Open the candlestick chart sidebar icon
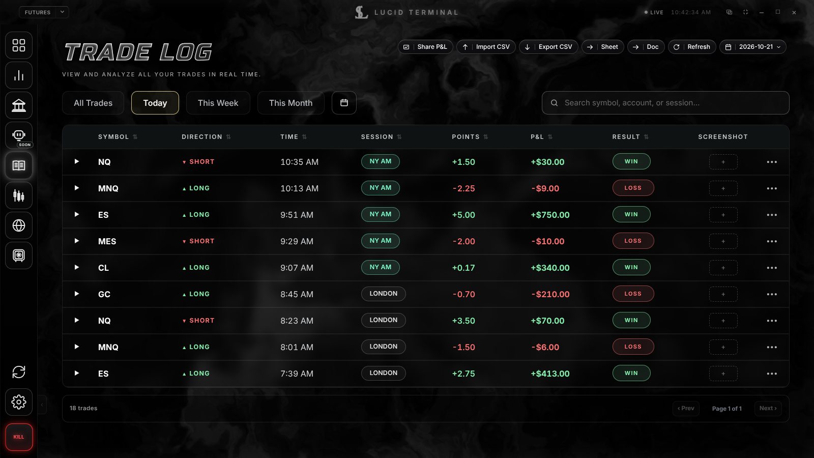 [19, 195]
